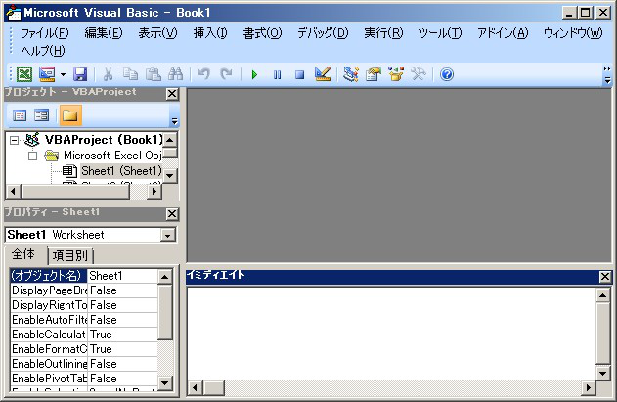Close the Immediate window panel
The width and height of the screenshot is (617, 402).
[605, 277]
